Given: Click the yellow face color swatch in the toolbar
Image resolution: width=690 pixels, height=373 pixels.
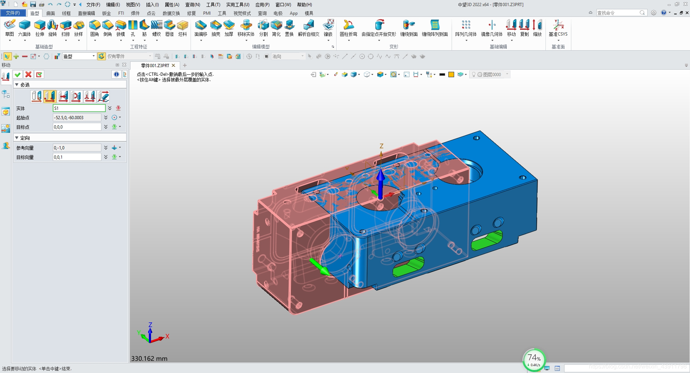Looking at the screenshot, I should tap(451, 74).
